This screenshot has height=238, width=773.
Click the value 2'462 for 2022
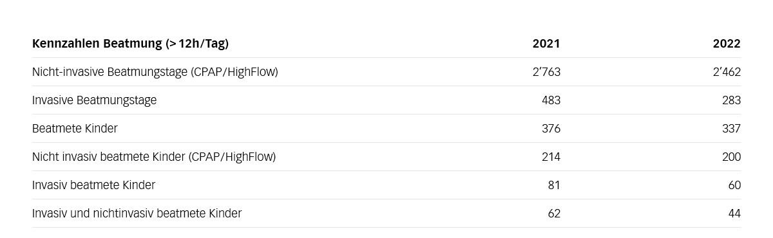point(727,72)
